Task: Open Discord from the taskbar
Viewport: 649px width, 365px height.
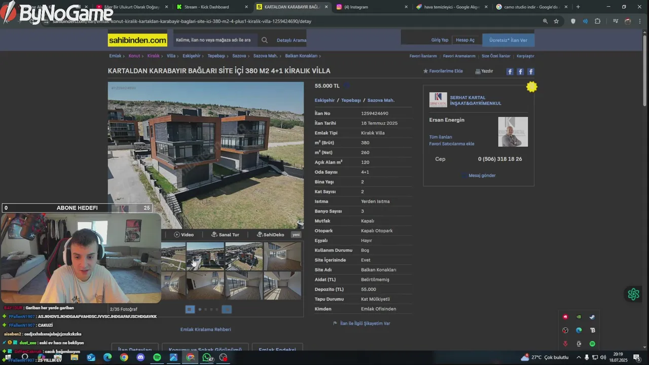Action: click(x=140, y=357)
